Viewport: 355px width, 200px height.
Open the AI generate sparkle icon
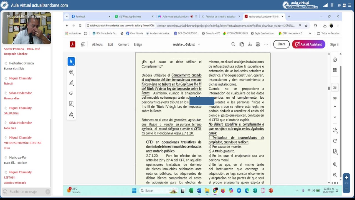point(83,44)
